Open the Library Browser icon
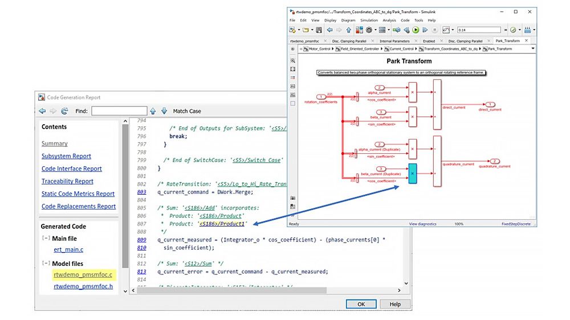 [x=360, y=30]
